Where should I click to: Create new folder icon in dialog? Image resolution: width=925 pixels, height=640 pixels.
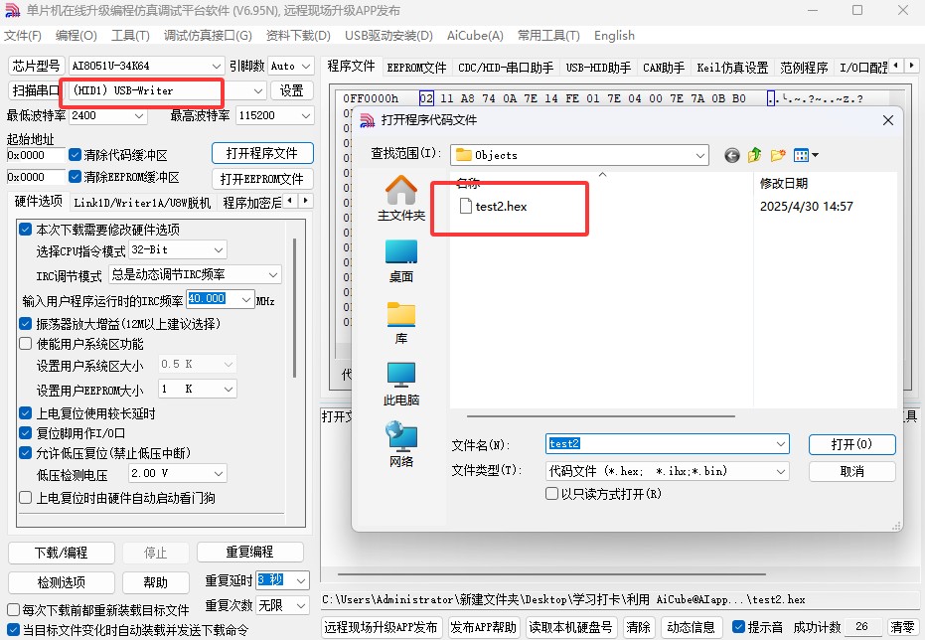click(x=778, y=155)
